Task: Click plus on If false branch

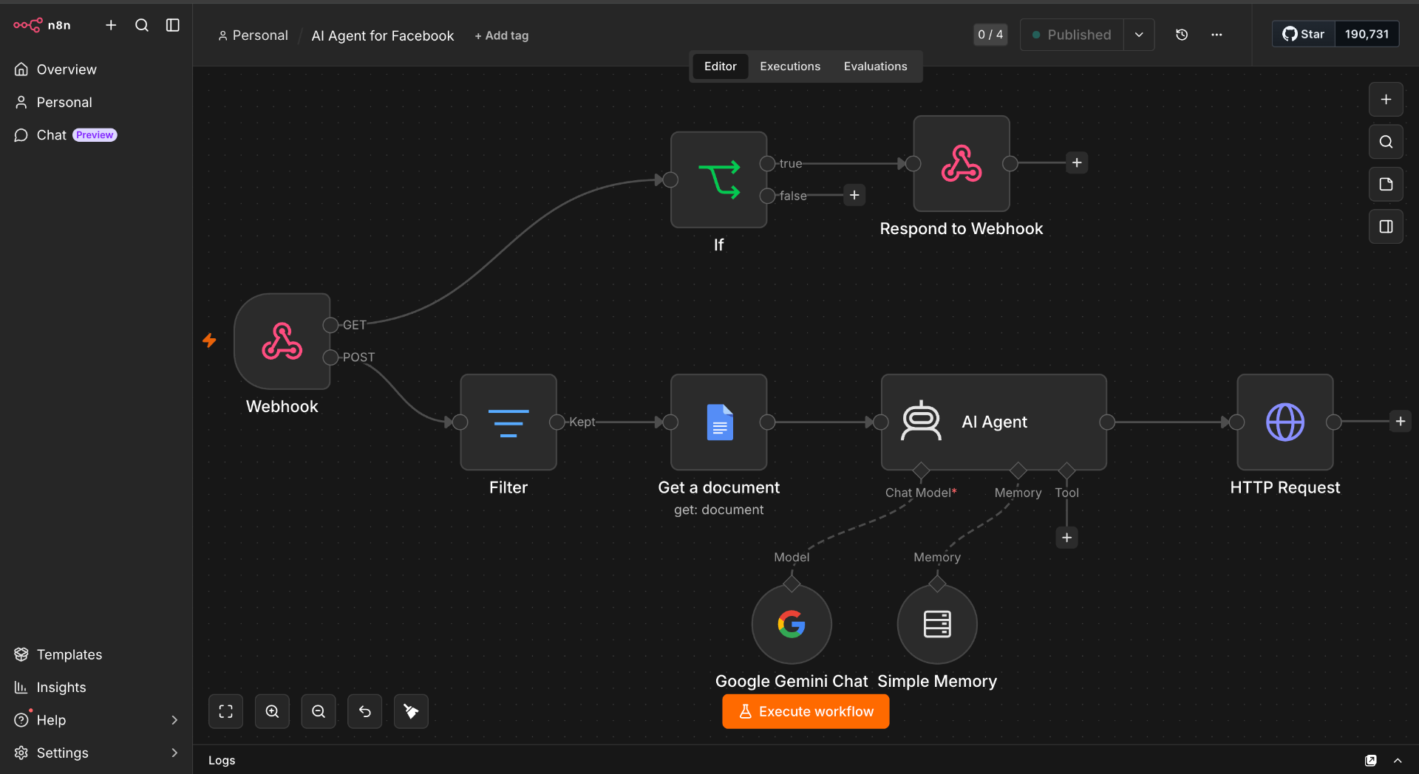Action: tap(854, 195)
